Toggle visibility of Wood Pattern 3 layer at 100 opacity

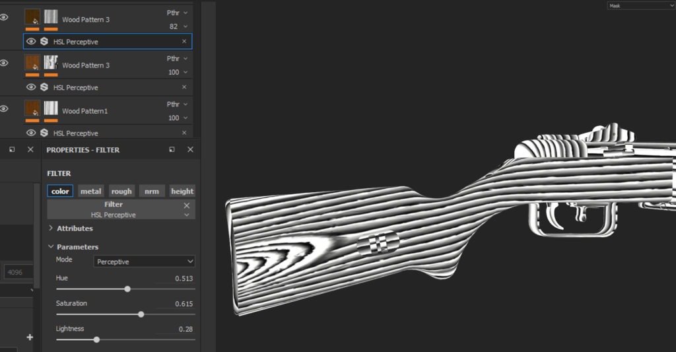(x=4, y=63)
